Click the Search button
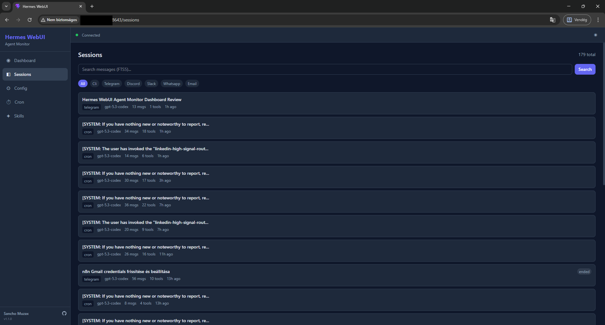The image size is (605, 325). click(585, 69)
